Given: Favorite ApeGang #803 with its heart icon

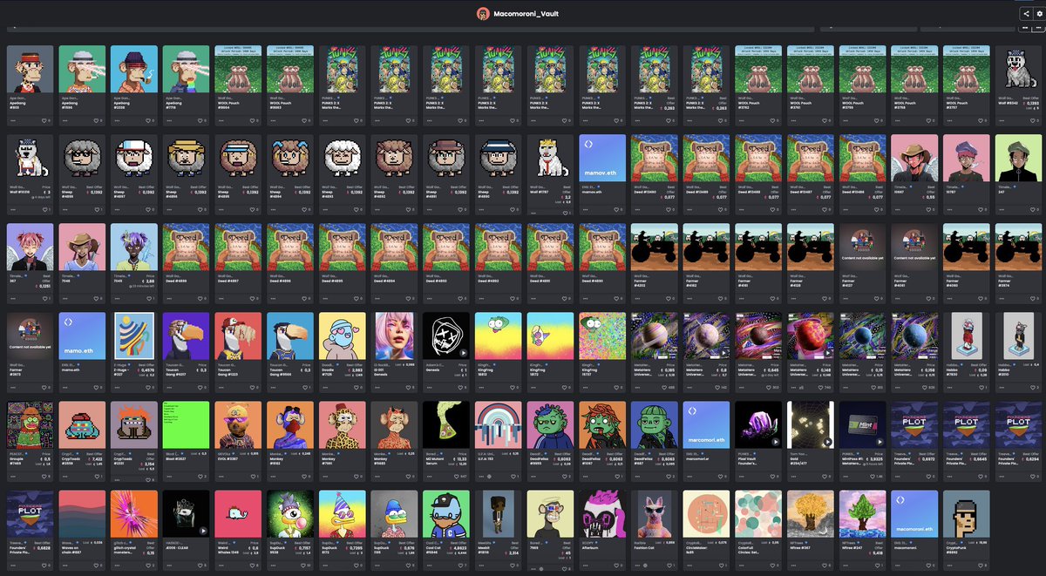Looking at the screenshot, I should [43, 120].
